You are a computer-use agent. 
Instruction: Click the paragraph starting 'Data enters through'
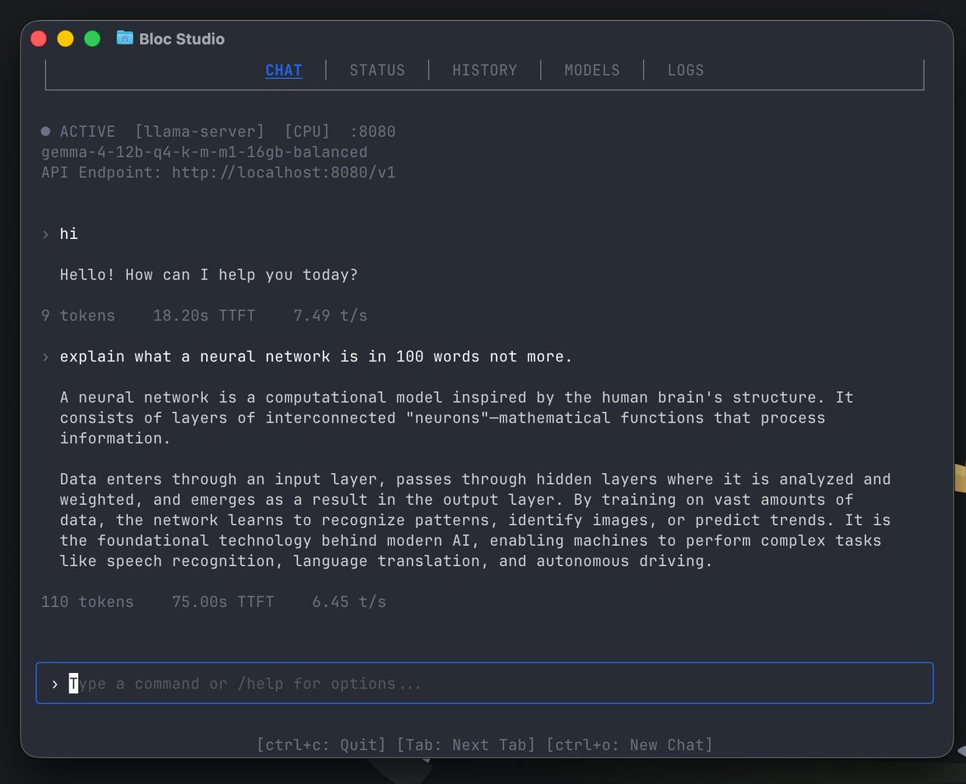coord(476,520)
